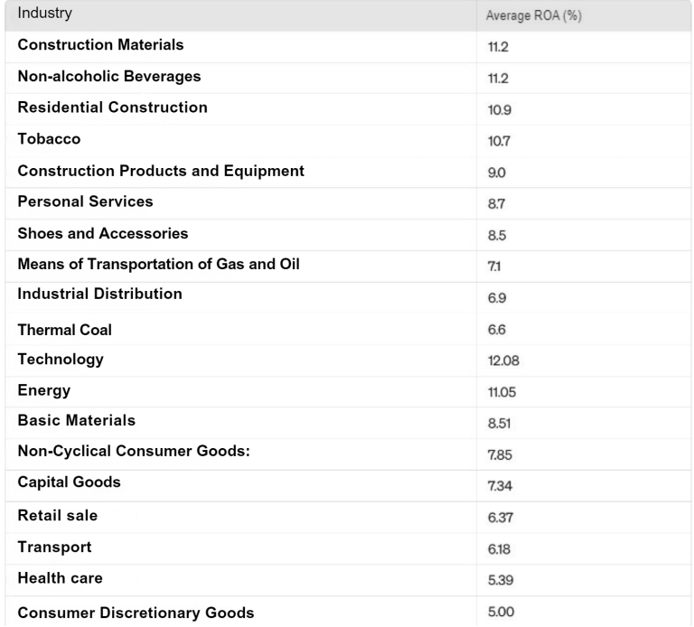Click the Personal Services industry name
This screenshot has height=627, width=694.
click(x=86, y=201)
